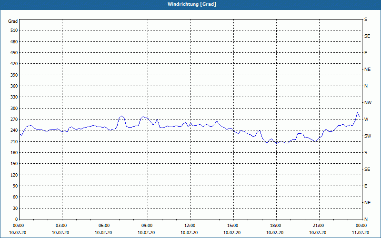The image size is (381, 238).
Task: Click the 90 y-axis label
Action: (x=15, y=186)
